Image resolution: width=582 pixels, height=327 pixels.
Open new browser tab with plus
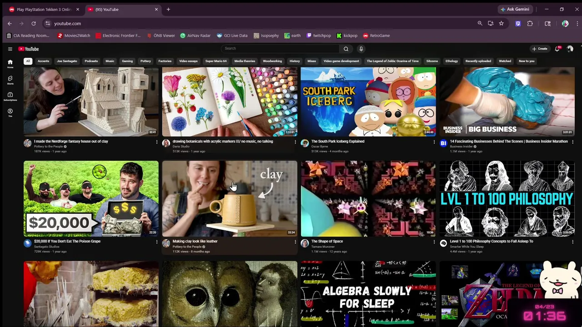coord(168,9)
